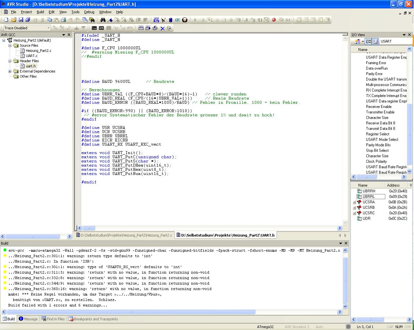414x330 pixels.
Task: Expand the External Dependencies folder
Action: pyautogui.click(x=10, y=71)
